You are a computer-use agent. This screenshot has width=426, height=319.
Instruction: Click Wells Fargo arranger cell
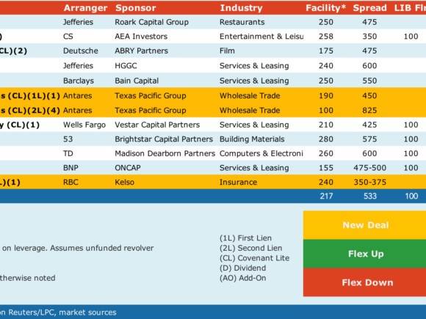[84, 125]
